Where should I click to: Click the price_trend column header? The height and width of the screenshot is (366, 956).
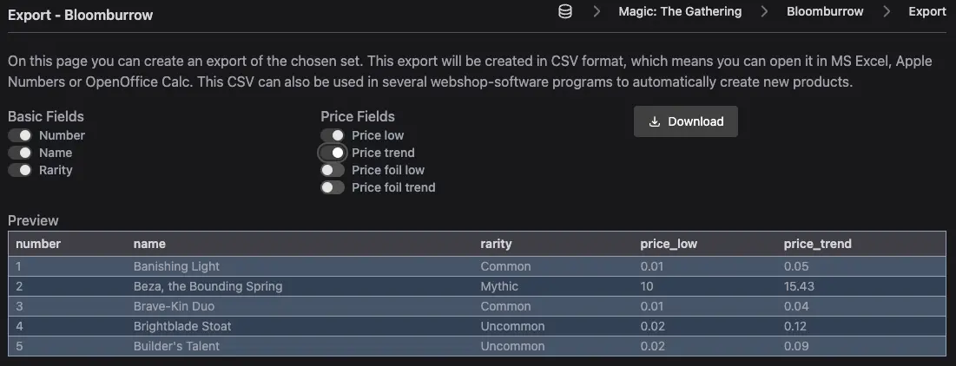[817, 245]
